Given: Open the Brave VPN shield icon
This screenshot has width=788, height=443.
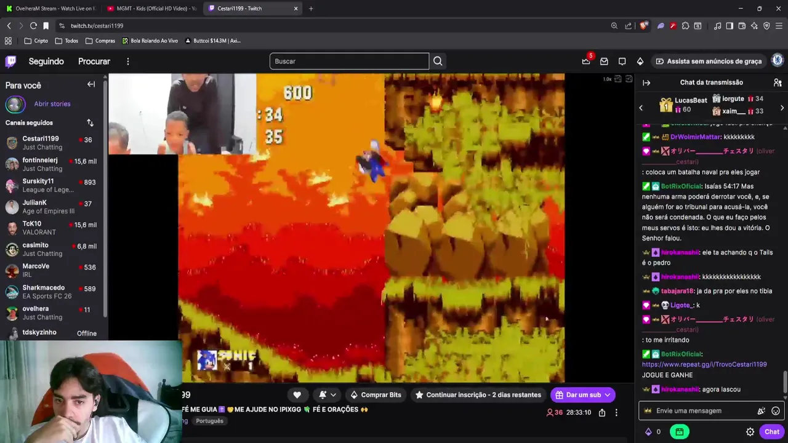Looking at the screenshot, I should [766, 26].
